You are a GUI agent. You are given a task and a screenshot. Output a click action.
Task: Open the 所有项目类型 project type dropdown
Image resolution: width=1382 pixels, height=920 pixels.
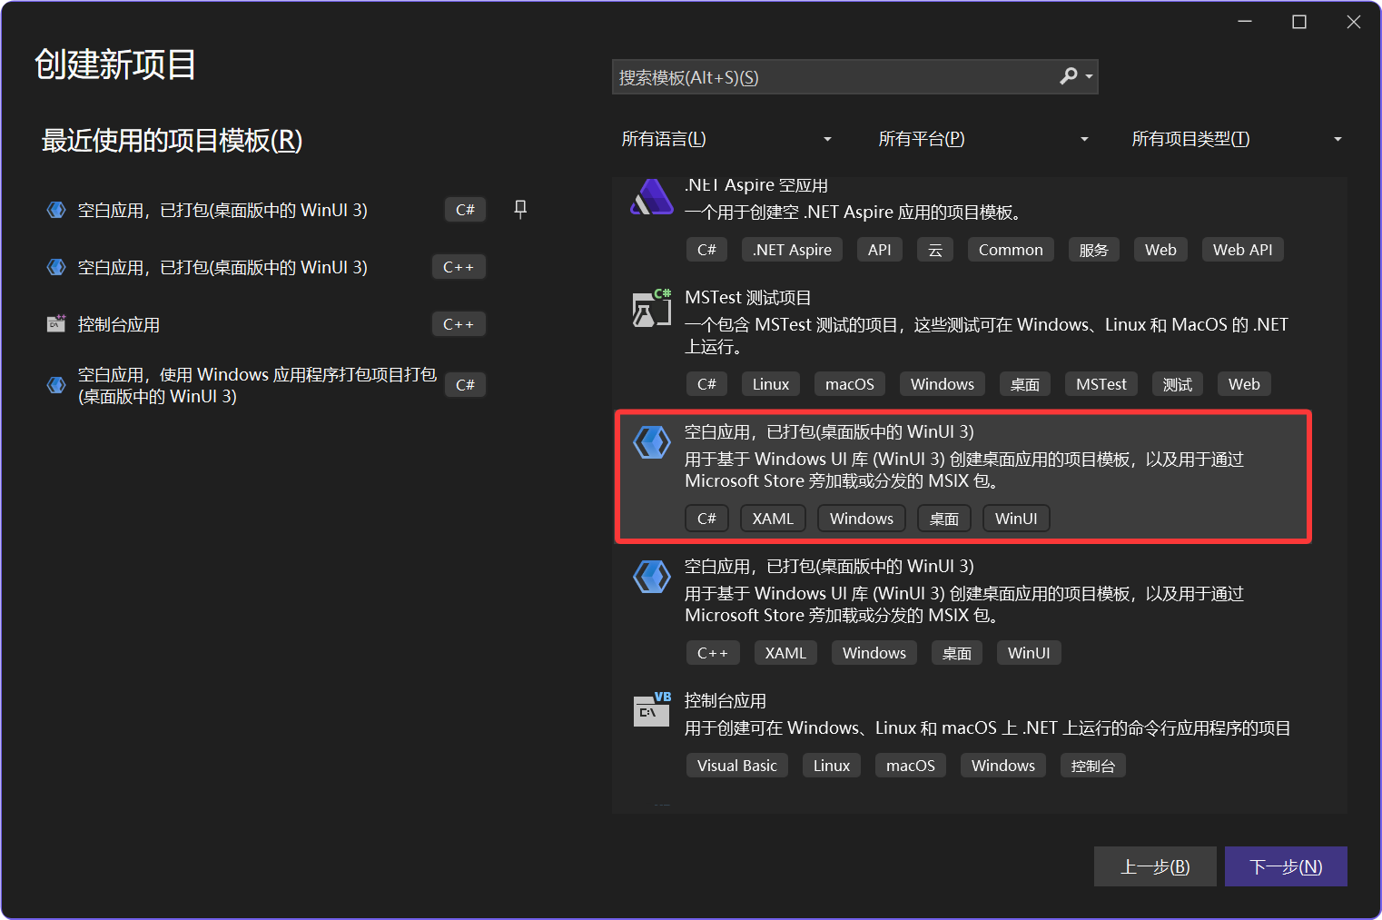pyautogui.click(x=1237, y=139)
